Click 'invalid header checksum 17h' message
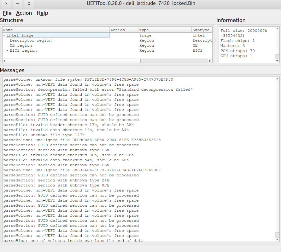This screenshot has height=252, width=281. [x=68, y=125]
